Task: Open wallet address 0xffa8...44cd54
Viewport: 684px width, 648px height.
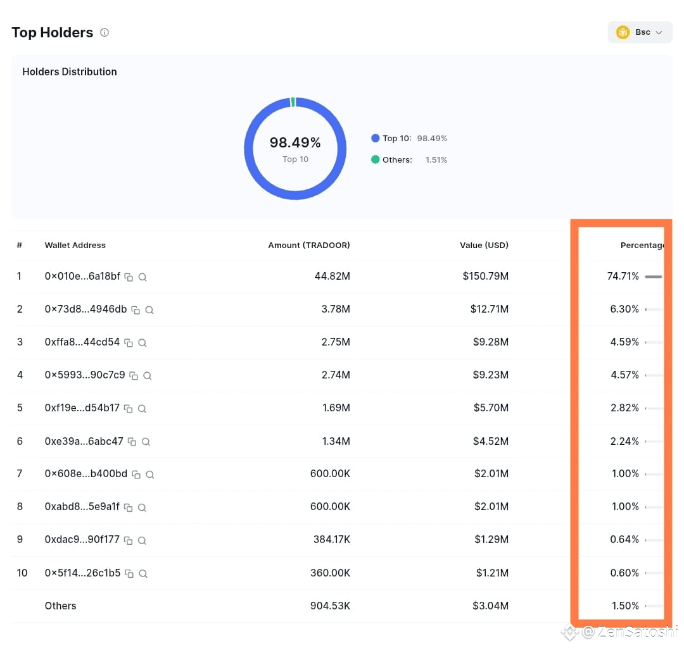Action: pos(82,342)
